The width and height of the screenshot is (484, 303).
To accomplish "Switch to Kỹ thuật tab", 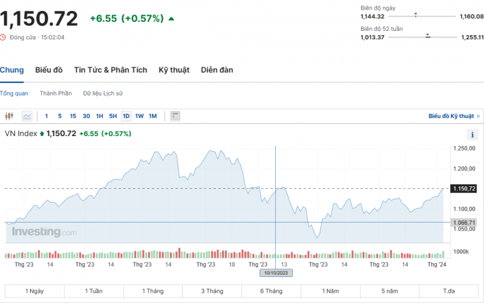I will coord(174,70).
